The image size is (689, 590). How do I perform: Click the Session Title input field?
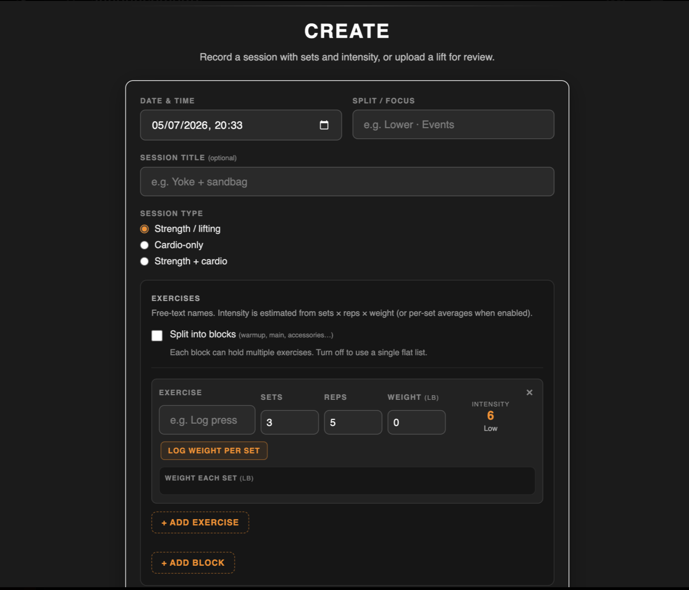click(347, 182)
